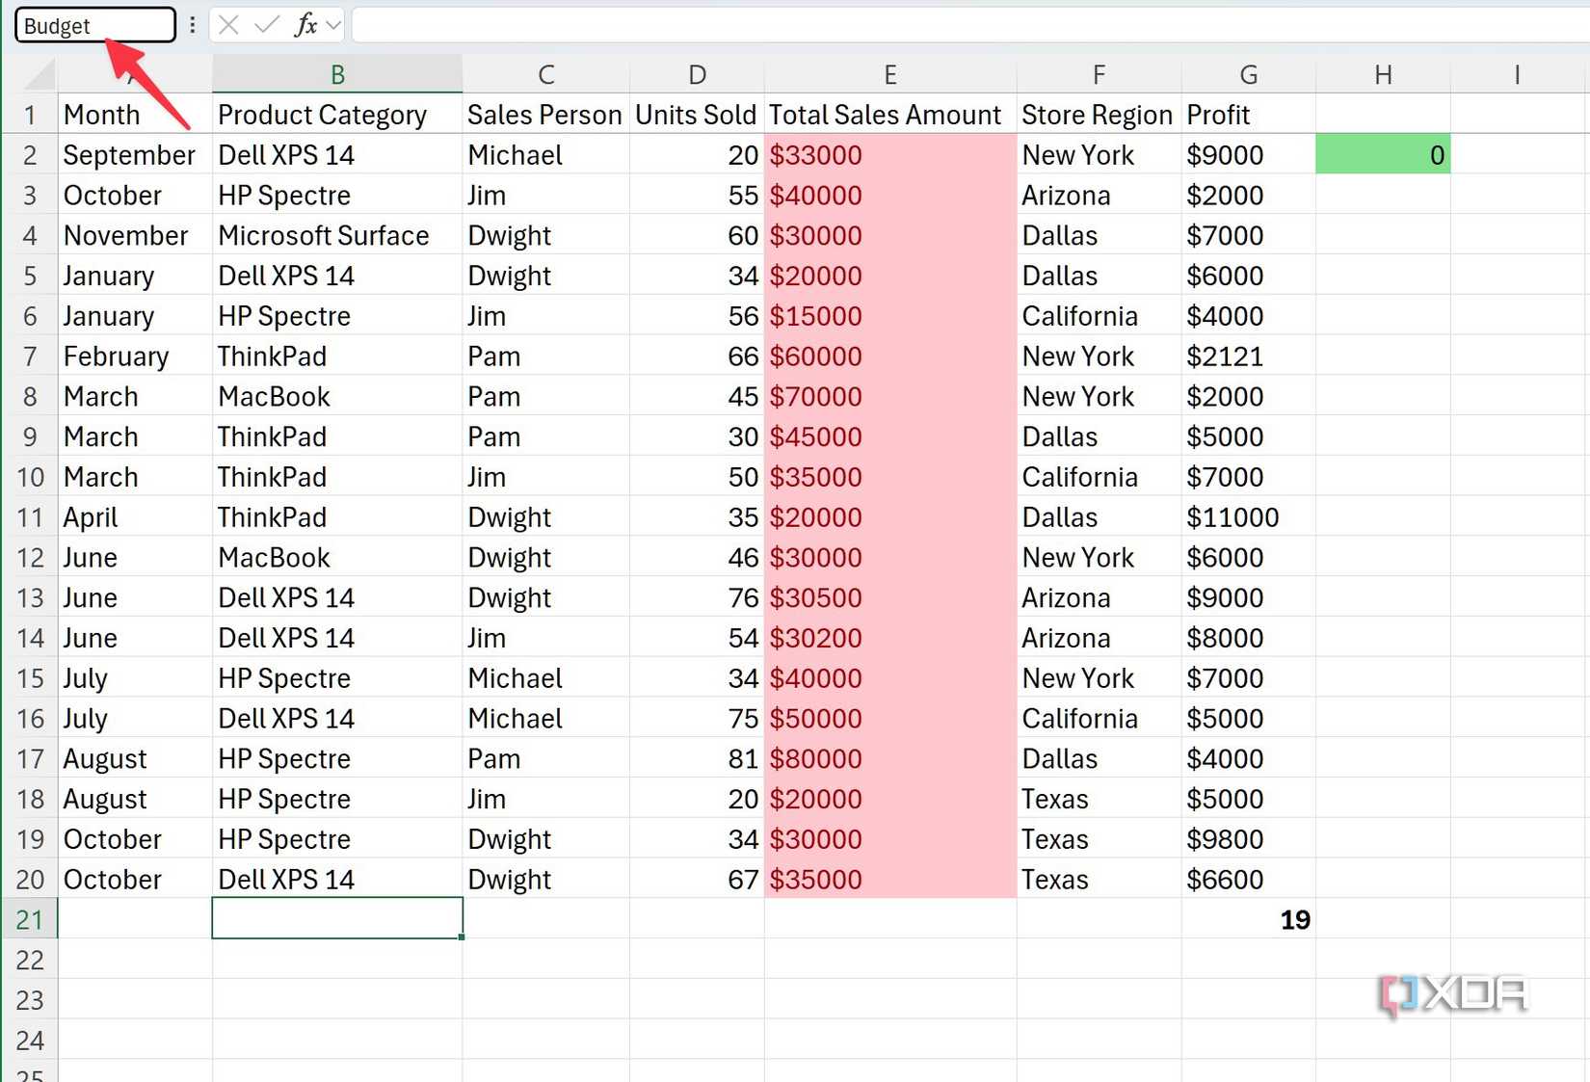Click the Units Sold header cell

[698, 115]
